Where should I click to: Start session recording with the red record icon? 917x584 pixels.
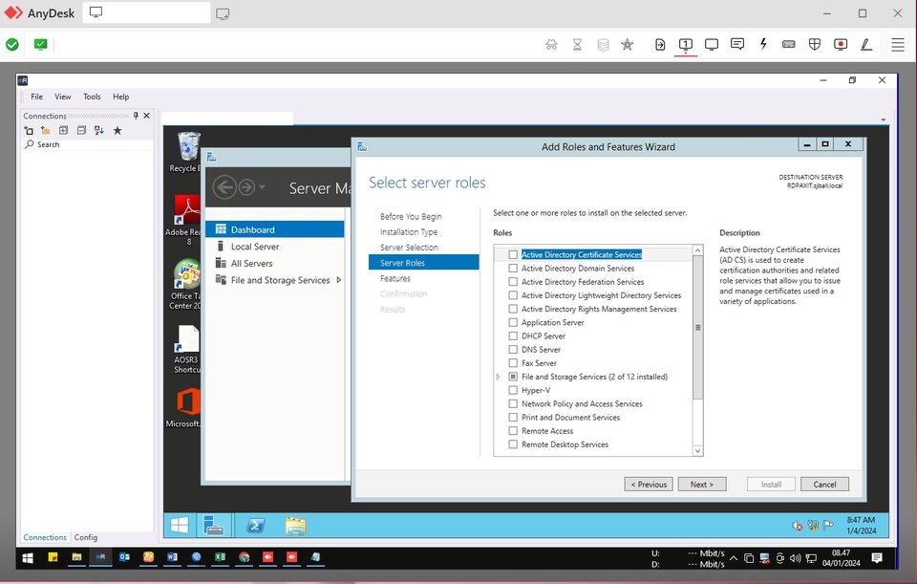coord(841,44)
